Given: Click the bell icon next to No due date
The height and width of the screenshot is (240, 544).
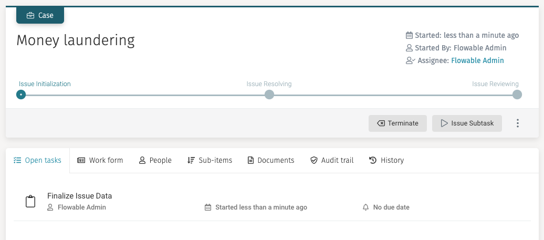Looking at the screenshot, I should point(366,207).
